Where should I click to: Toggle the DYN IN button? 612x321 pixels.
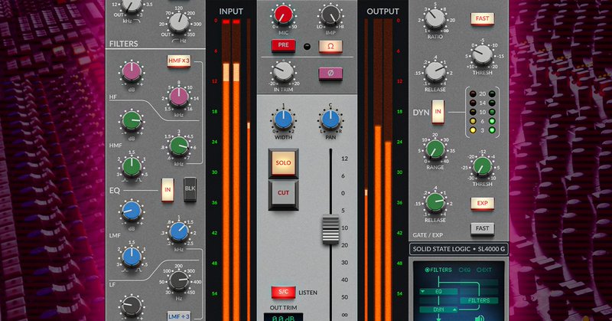coord(438,112)
